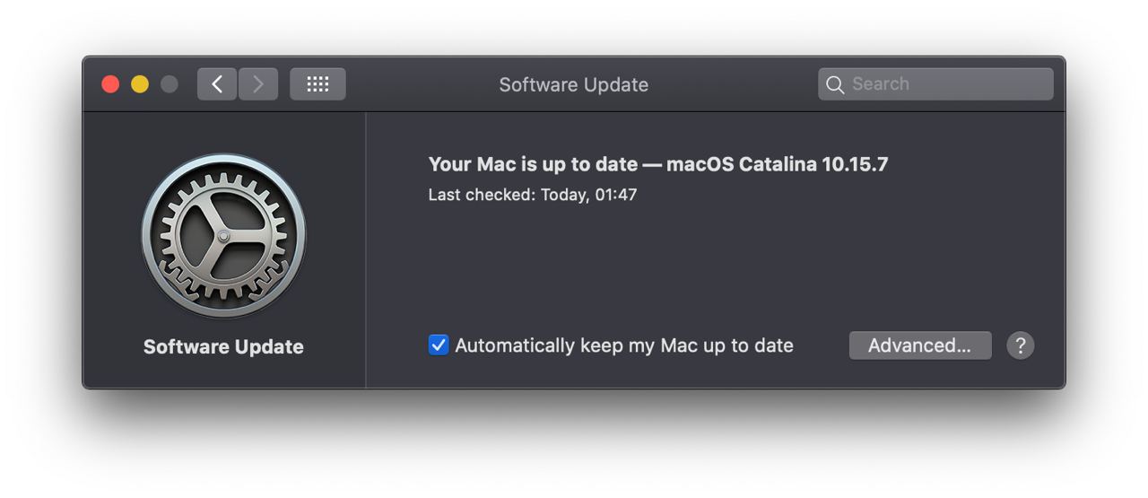Image resolution: width=1148 pixels, height=498 pixels.
Task: Click the 'Today, 01:47' timestamp
Action: pos(588,195)
